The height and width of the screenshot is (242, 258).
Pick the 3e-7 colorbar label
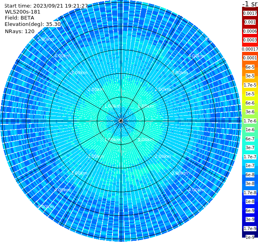(x=250, y=148)
